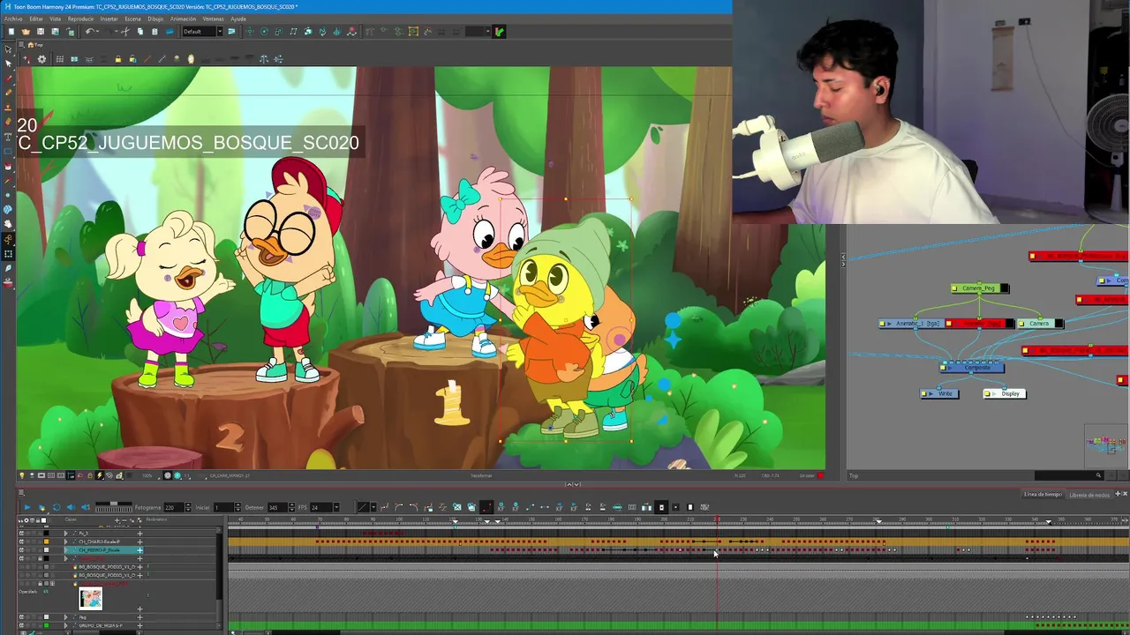Click the Copy icon in top toolbar

coord(140,32)
